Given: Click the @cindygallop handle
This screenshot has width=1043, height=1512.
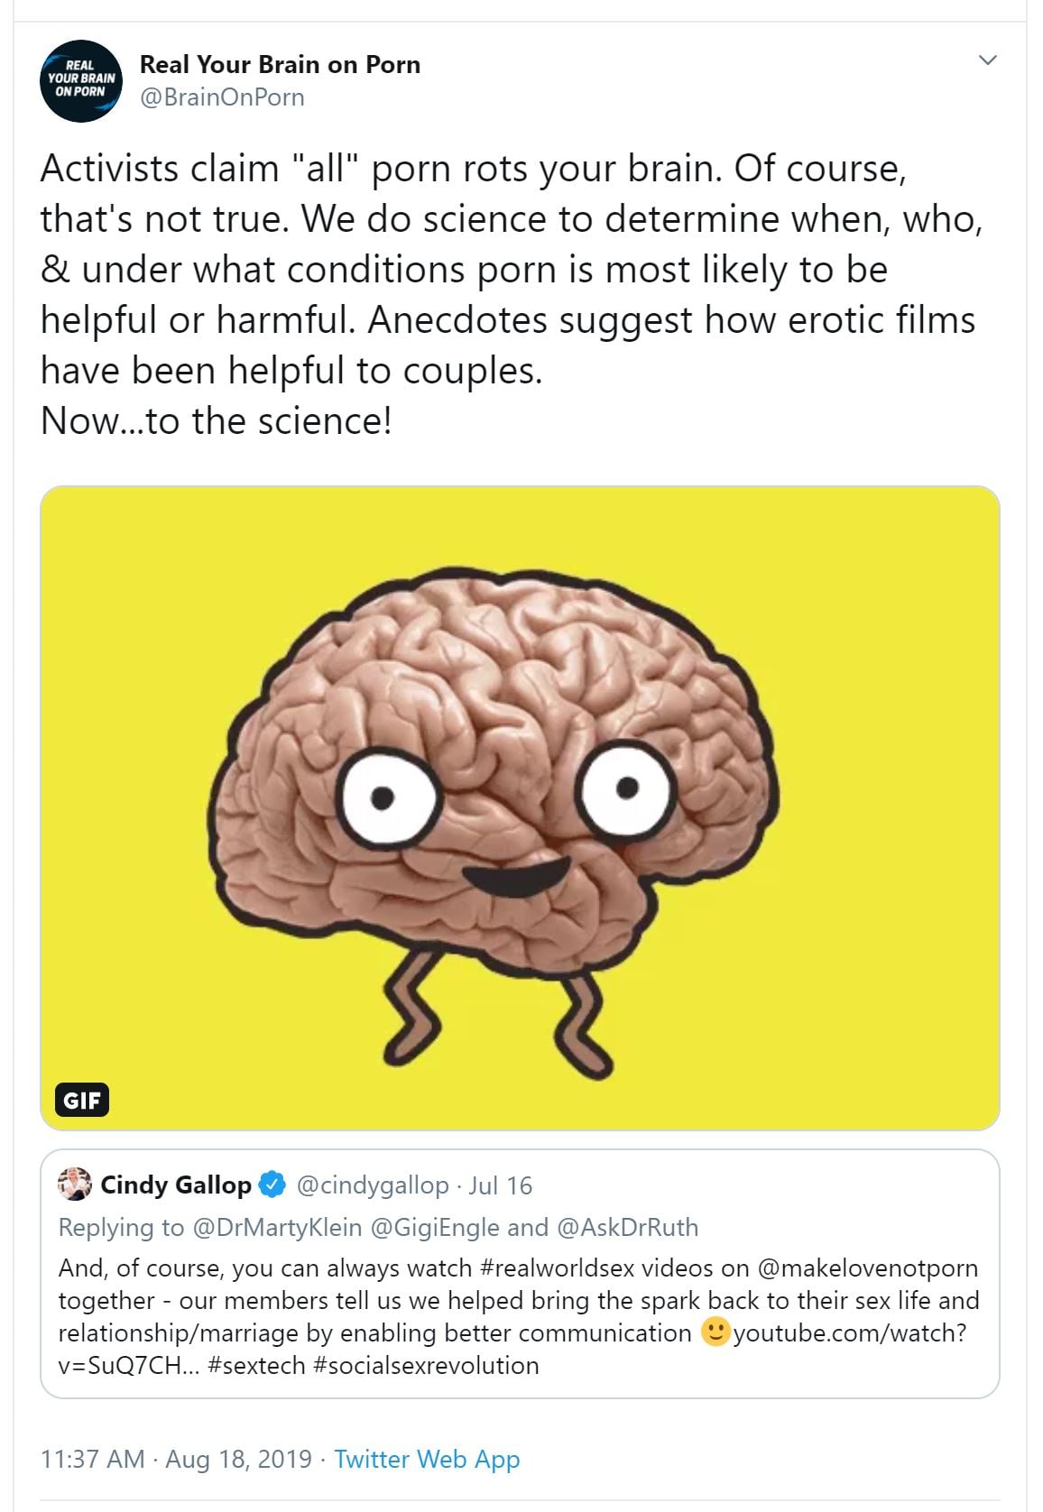Looking at the screenshot, I should [x=373, y=1185].
